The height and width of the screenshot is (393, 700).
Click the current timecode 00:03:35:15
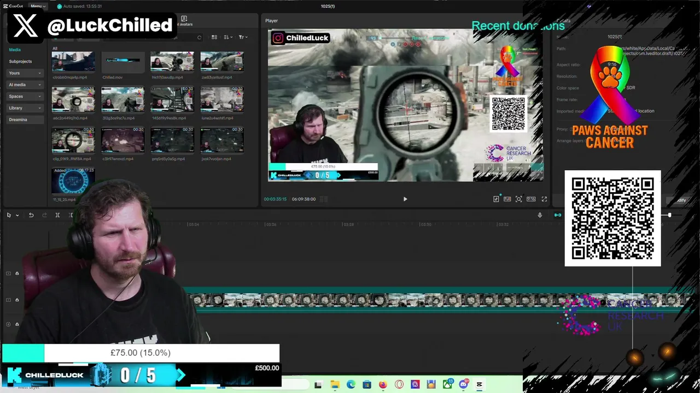(x=275, y=199)
